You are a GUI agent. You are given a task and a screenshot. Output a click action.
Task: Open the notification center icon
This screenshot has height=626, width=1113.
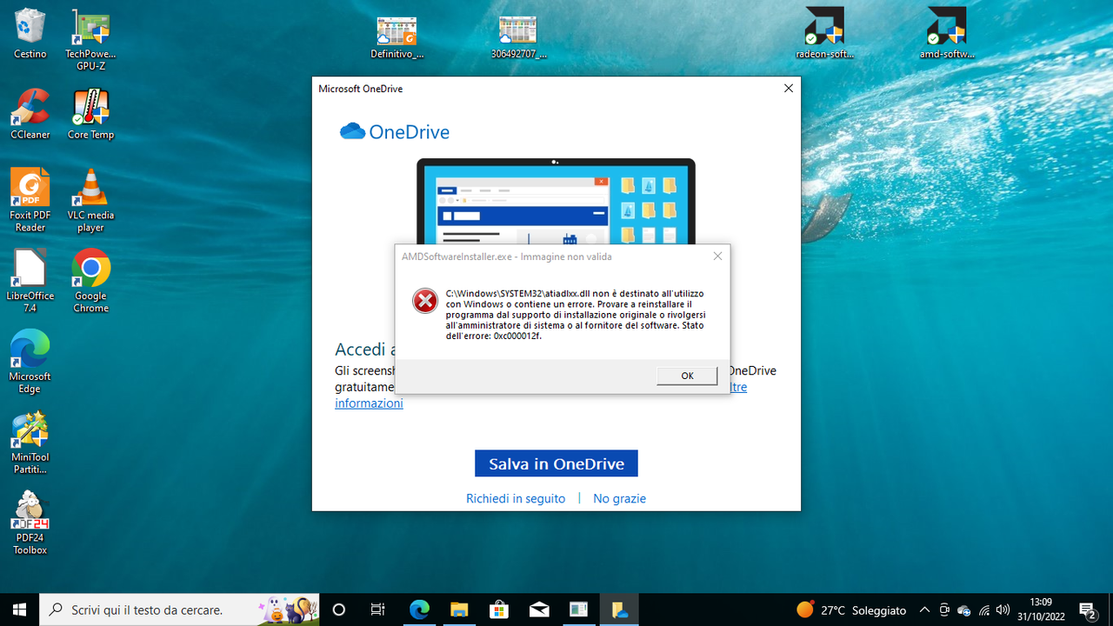click(x=1088, y=610)
